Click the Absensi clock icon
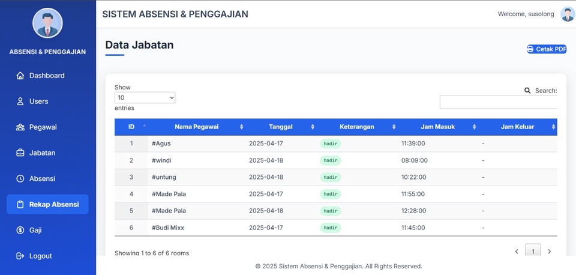 pos(20,179)
